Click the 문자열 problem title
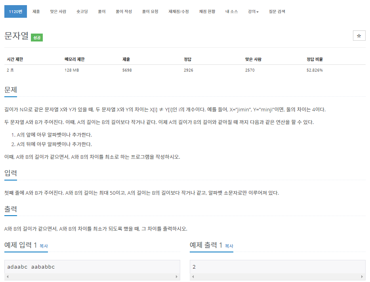The width and height of the screenshot is (370, 282). 16,36
